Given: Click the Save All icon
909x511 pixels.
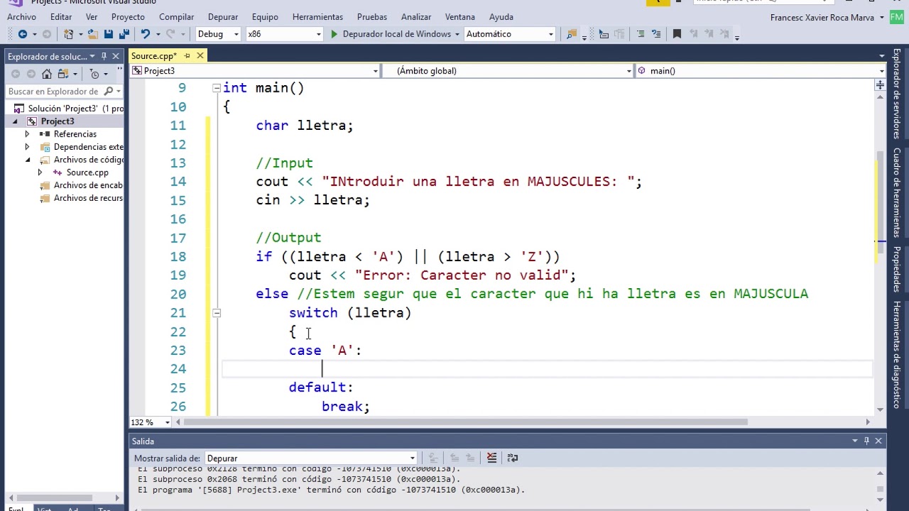Looking at the screenshot, I should (124, 34).
